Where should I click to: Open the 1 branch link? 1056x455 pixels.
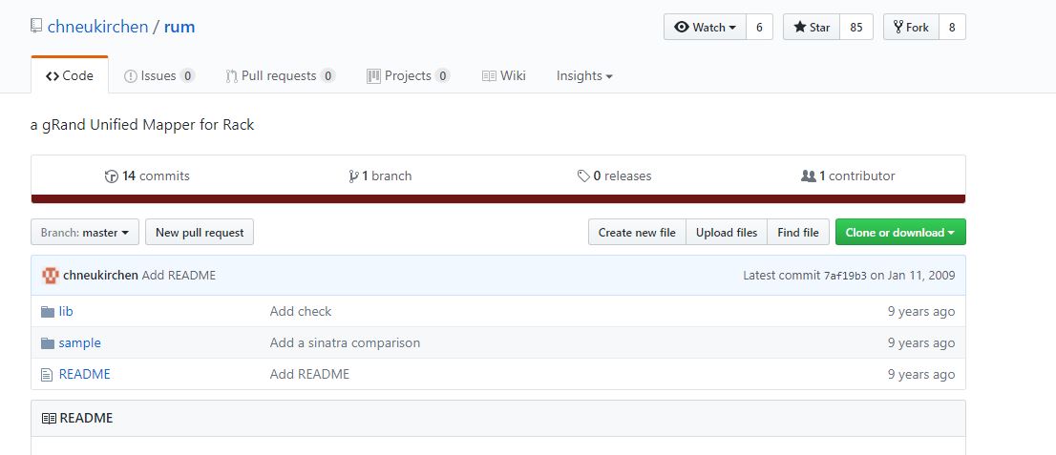(381, 176)
